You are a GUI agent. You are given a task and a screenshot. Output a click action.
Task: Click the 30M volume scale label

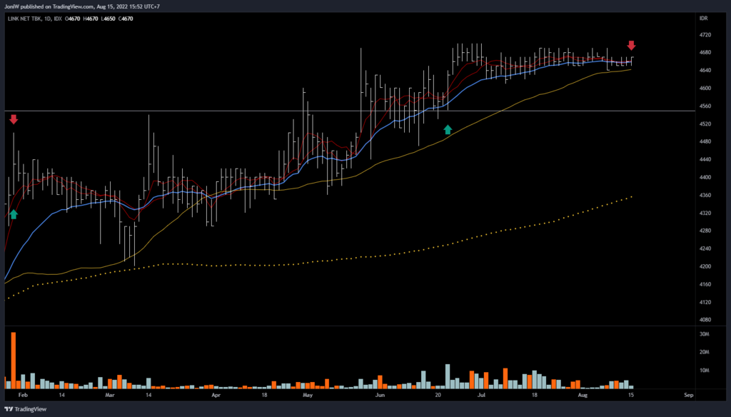[x=703, y=334]
